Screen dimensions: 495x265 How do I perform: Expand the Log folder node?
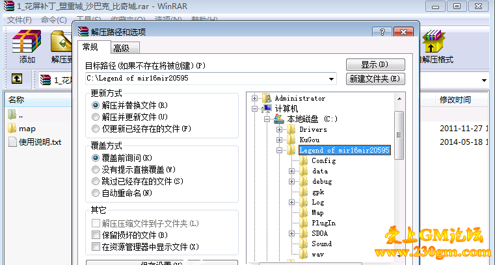pos(291,202)
